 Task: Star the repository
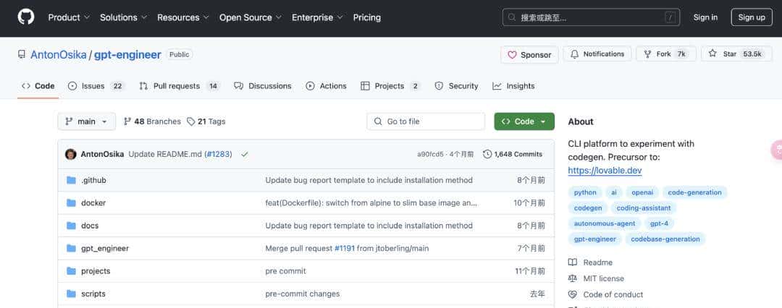(736, 54)
